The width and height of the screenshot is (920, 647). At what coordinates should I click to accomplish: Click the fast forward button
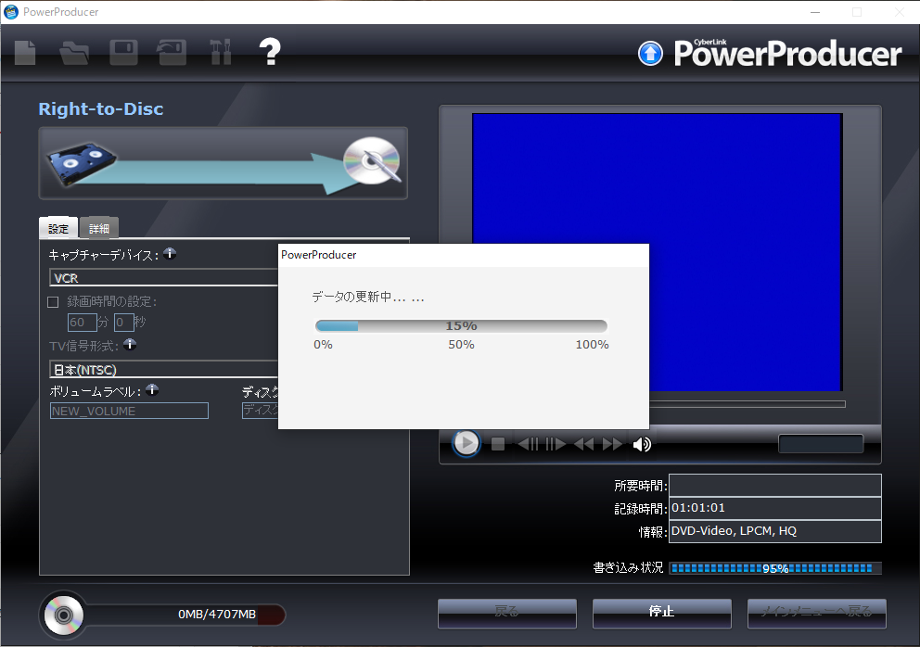[612, 444]
